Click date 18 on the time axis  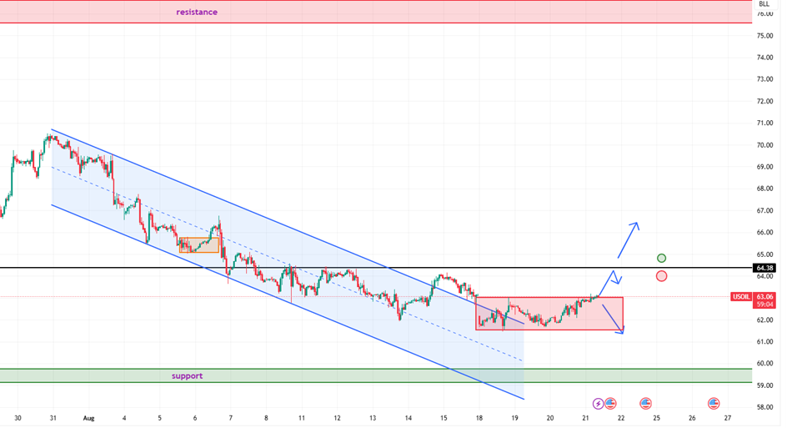[x=479, y=418]
